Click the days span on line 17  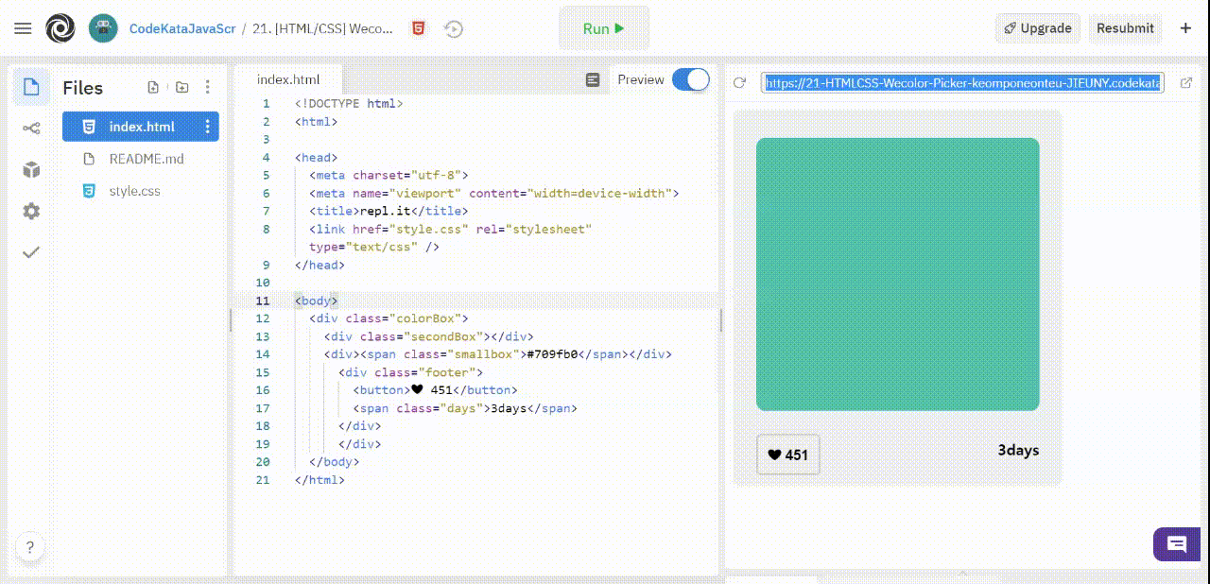coord(464,408)
